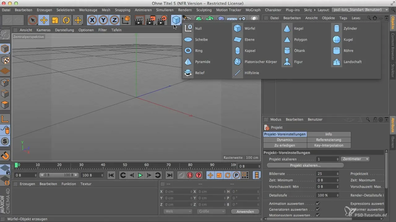Add a Pyramide primitive
This screenshot has height=222, width=396.
197,62
